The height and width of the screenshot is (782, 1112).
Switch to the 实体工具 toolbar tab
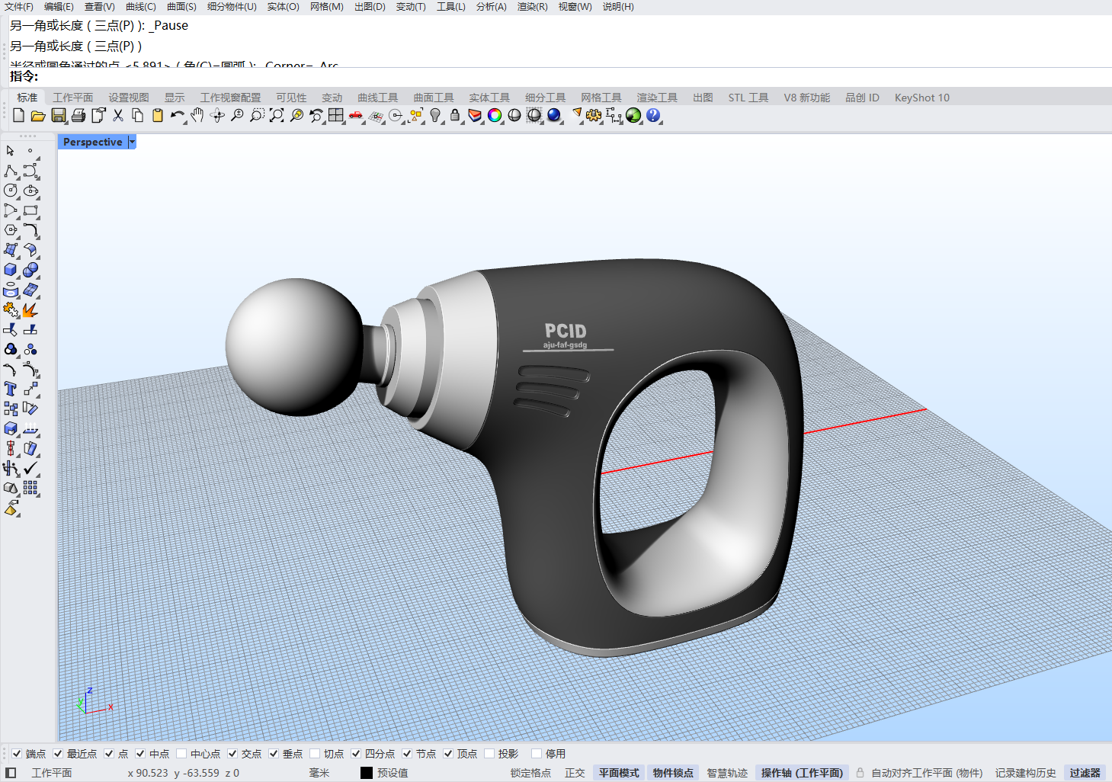[x=489, y=98]
